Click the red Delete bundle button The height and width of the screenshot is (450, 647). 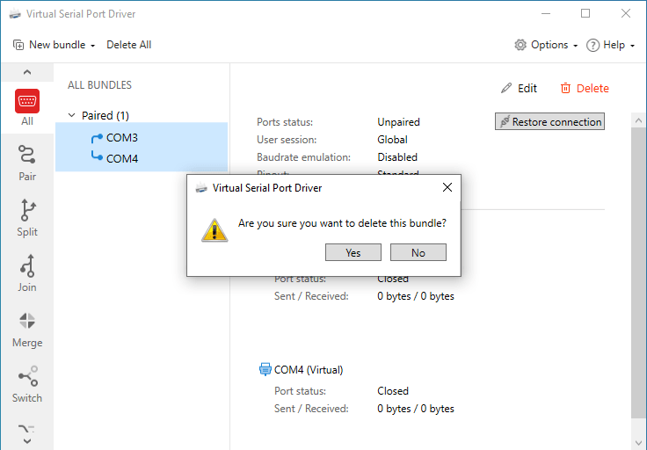click(585, 88)
